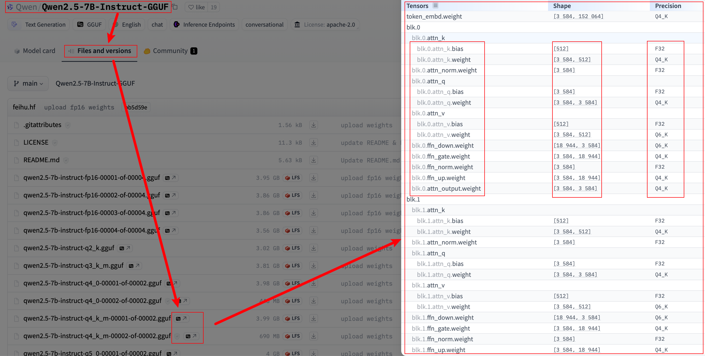Expand the blk.1.attn_q tensor row
705x356 pixels.
(x=428, y=253)
